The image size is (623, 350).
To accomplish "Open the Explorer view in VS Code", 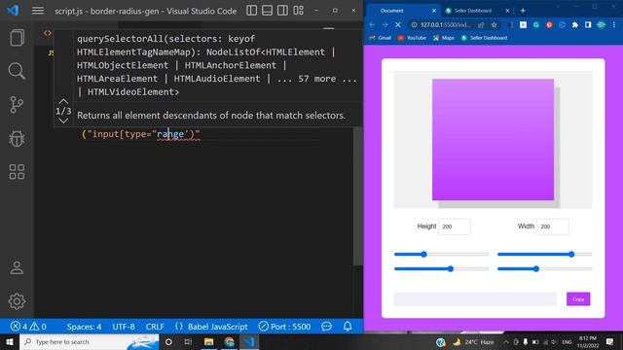I will 17,38.
